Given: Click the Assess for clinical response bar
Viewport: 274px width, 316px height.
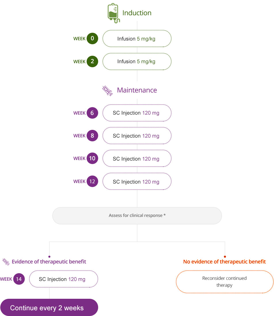Looking at the screenshot, I should [x=137, y=216].
